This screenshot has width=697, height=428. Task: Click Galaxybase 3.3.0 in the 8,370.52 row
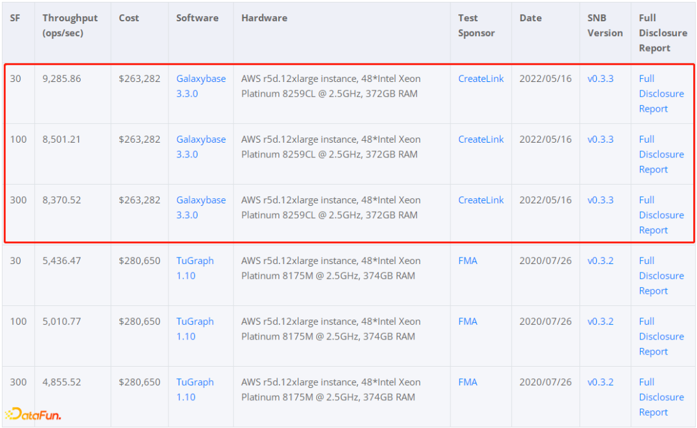(x=201, y=207)
